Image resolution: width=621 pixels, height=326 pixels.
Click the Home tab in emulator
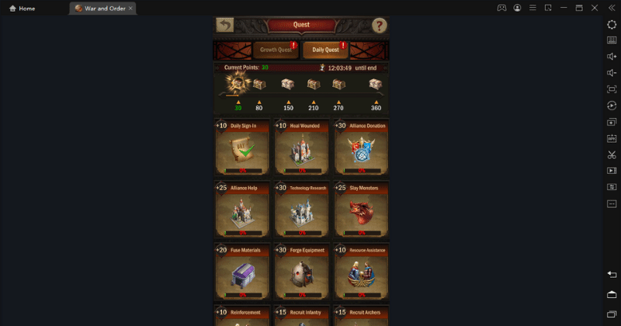tap(23, 9)
